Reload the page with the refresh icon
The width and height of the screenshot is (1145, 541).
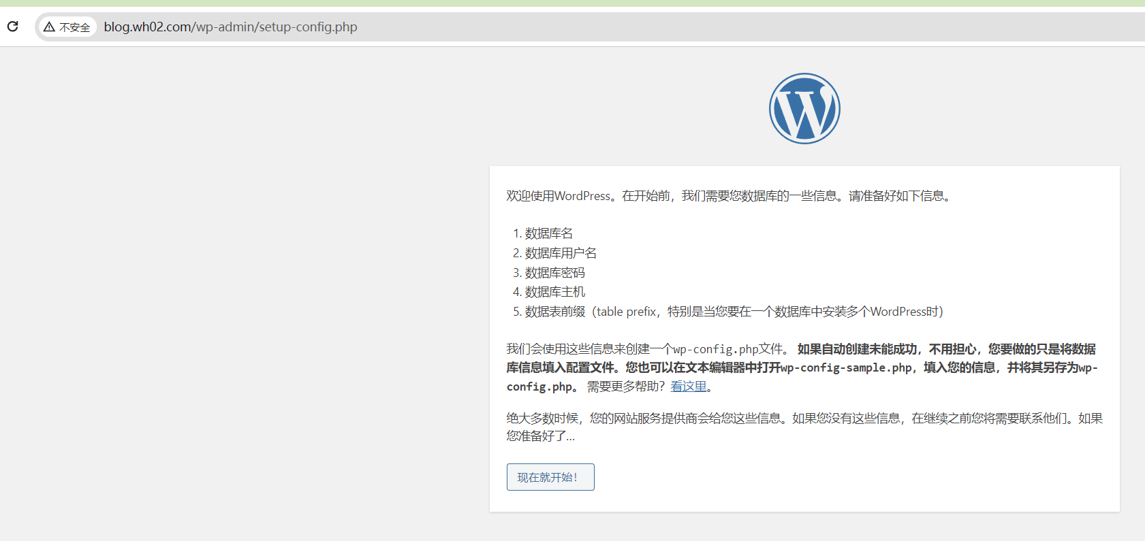coord(12,27)
